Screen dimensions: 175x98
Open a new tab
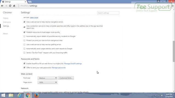[x=30, y=2]
